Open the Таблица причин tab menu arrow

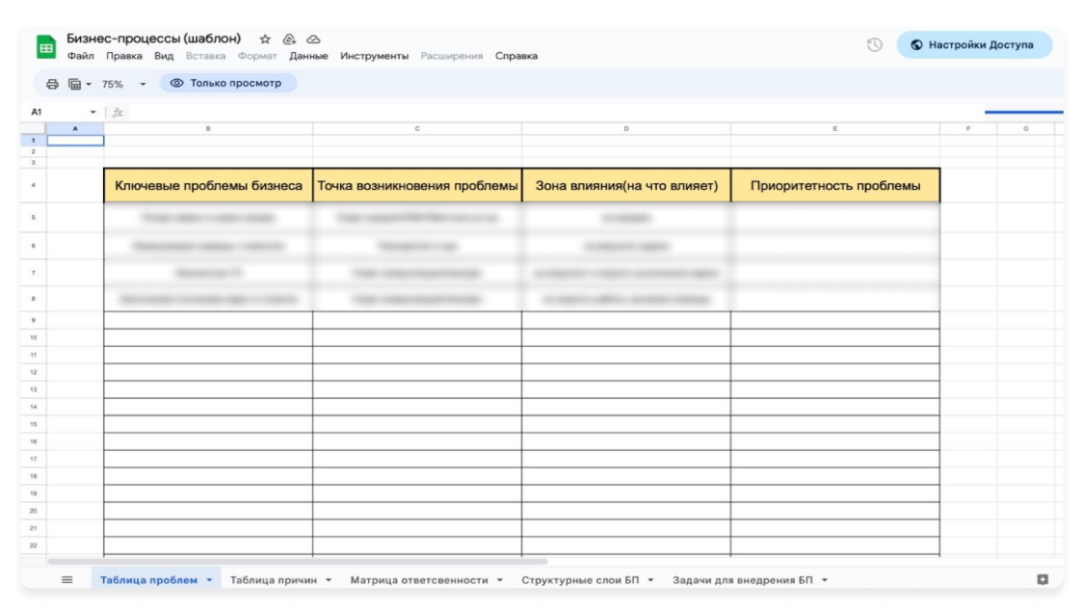pyautogui.click(x=329, y=580)
